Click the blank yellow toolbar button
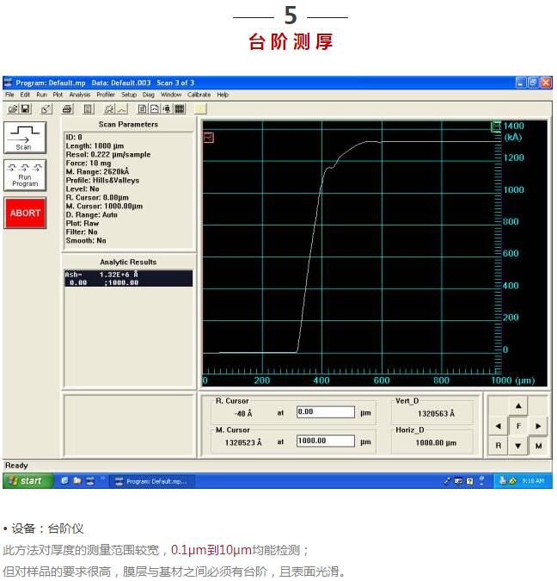The image size is (557, 581). 200,109
